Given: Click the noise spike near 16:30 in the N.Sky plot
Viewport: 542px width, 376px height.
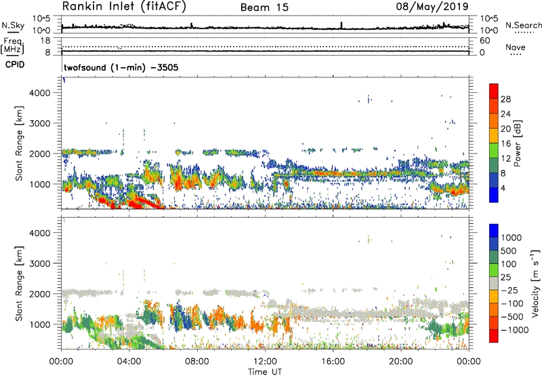Looking at the screenshot, I should point(341,25).
